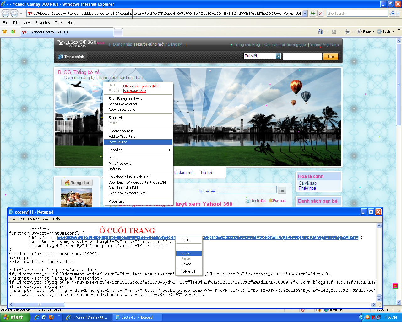This screenshot has width=402, height=322.
Task: Click the Live Search magnifier icon
Action: pyautogui.click(x=392, y=13)
